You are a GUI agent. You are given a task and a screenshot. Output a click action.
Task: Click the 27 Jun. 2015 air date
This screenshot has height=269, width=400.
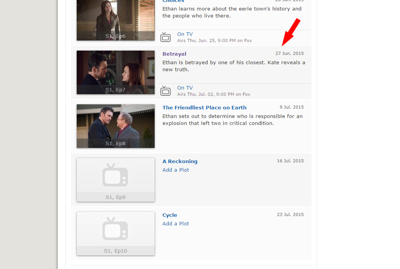click(x=289, y=54)
